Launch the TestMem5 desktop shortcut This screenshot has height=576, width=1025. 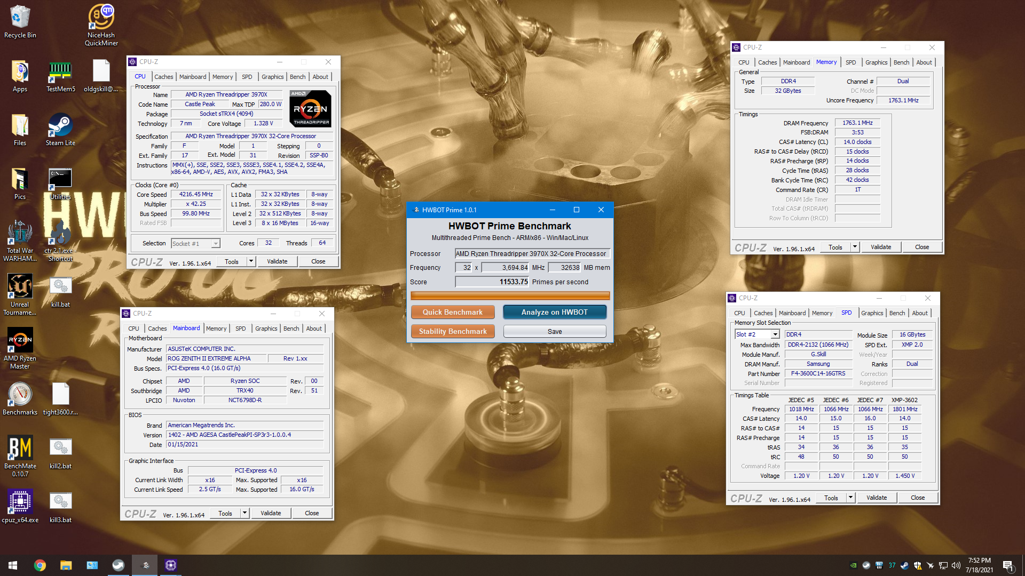[60, 76]
